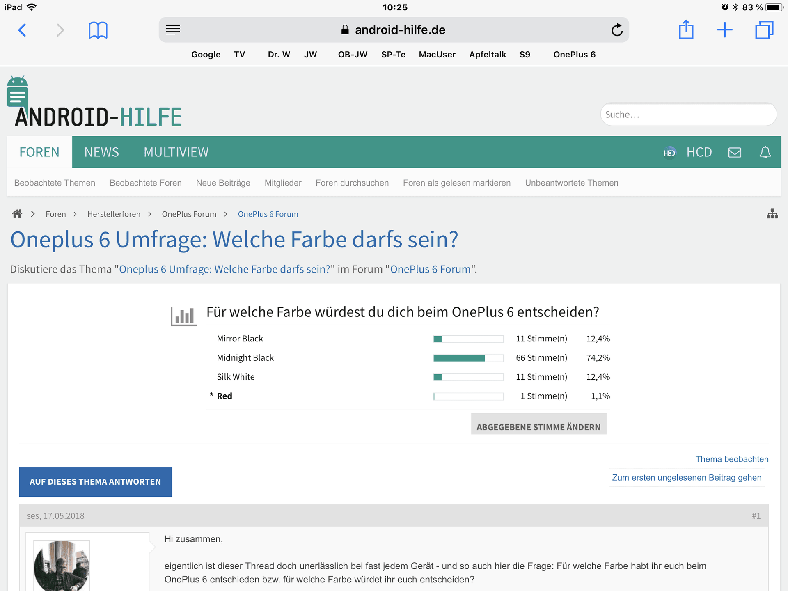Viewport: 788px width, 591px height.
Task: Open the MacUser bookmark
Action: 437,55
